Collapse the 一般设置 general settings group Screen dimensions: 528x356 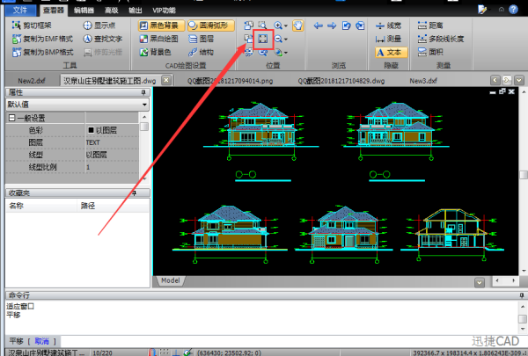pos(11,118)
